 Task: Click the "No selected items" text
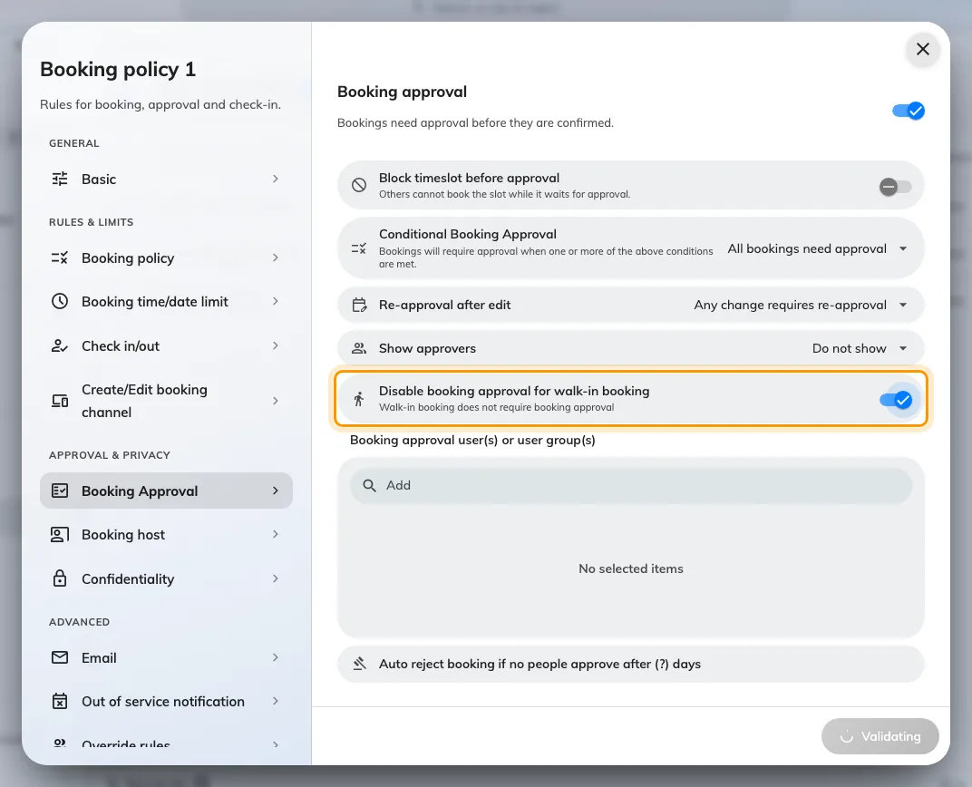coord(630,568)
